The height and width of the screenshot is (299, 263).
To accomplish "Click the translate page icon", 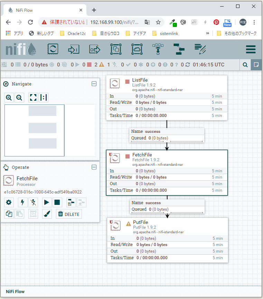I will point(147,22).
